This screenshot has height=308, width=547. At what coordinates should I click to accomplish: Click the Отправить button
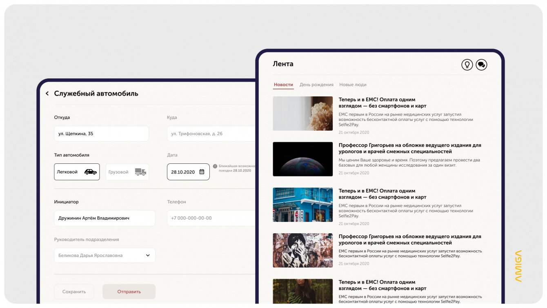129,292
